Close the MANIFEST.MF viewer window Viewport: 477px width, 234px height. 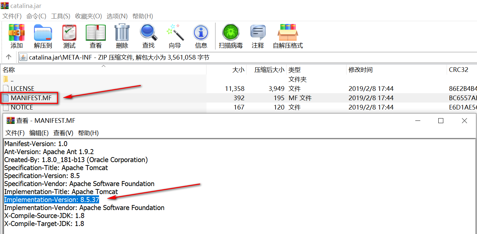coord(464,120)
